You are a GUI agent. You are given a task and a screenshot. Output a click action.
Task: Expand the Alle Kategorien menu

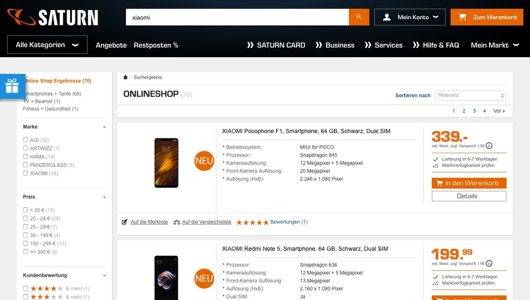click(x=47, y=45)
